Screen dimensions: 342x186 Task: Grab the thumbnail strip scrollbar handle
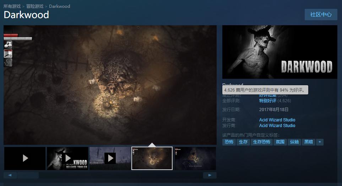pyautogui.click(x=28, y=175)
